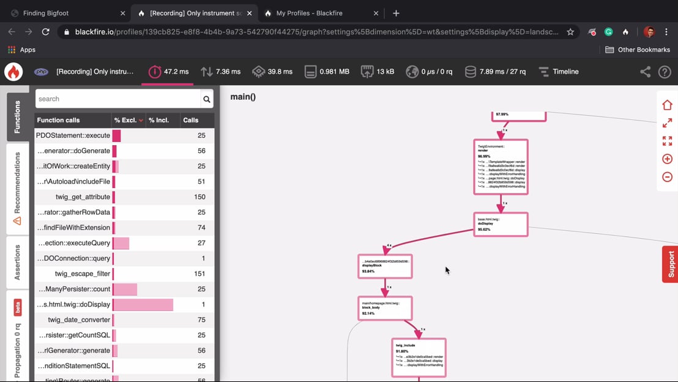
Task: Click the expand graph diagonal arrows icon
Action: (667, 123)
